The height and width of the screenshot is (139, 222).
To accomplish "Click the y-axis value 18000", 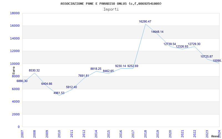I will (15, 13).
